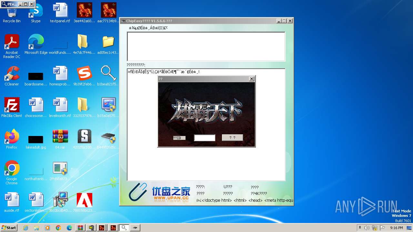This screenshot has height=232, width=413.
Task: Open sectionlisten document icon
Action: [x=36, y=202]
